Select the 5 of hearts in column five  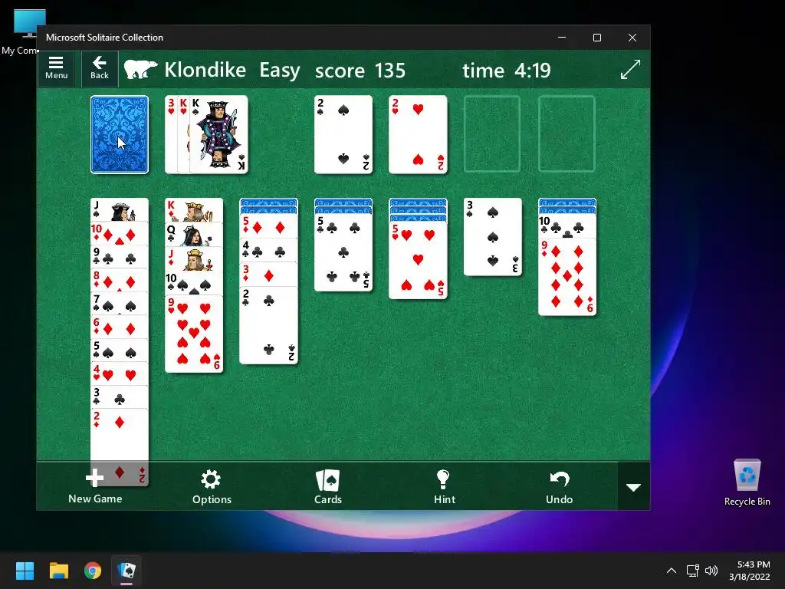[418, 261]
